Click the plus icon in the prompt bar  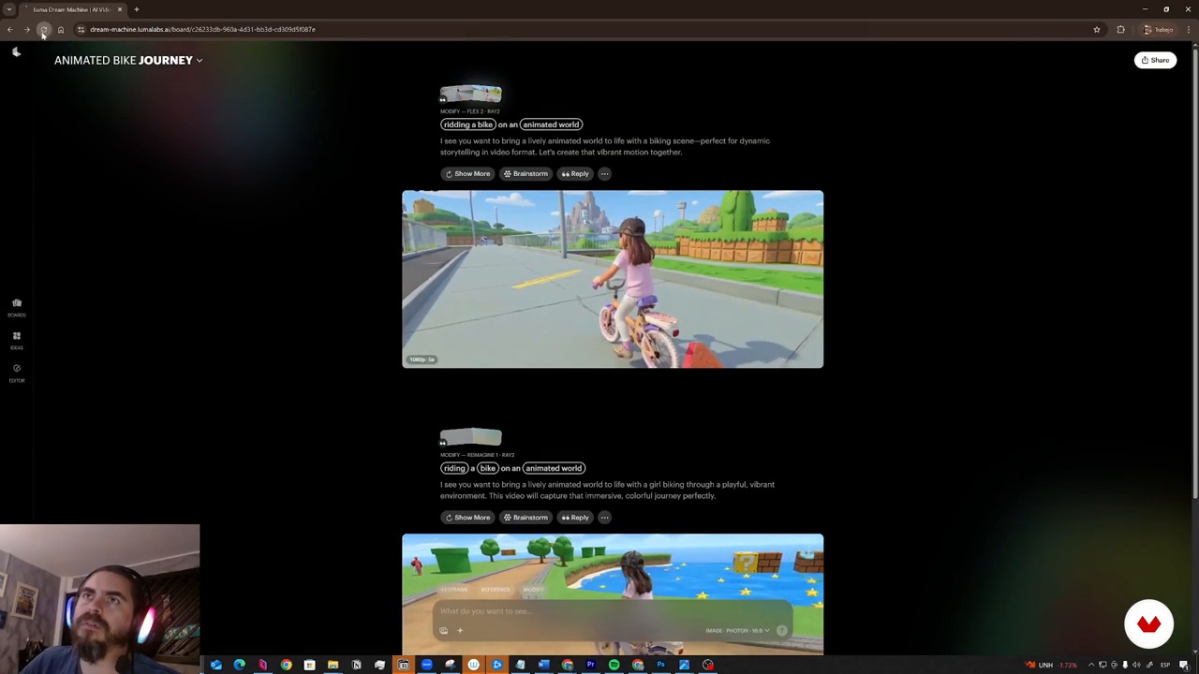point(460,631)
